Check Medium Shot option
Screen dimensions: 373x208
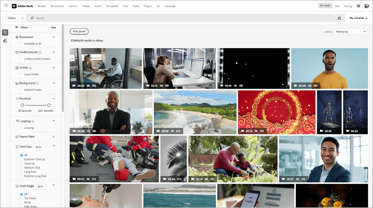point(21,168)
